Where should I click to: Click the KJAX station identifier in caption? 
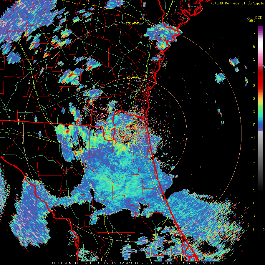pyautogui.click(x=167, y=263)
